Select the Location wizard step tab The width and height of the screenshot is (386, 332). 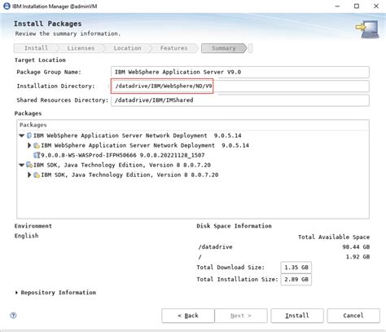pyautogui.click(x=127, y=48)
